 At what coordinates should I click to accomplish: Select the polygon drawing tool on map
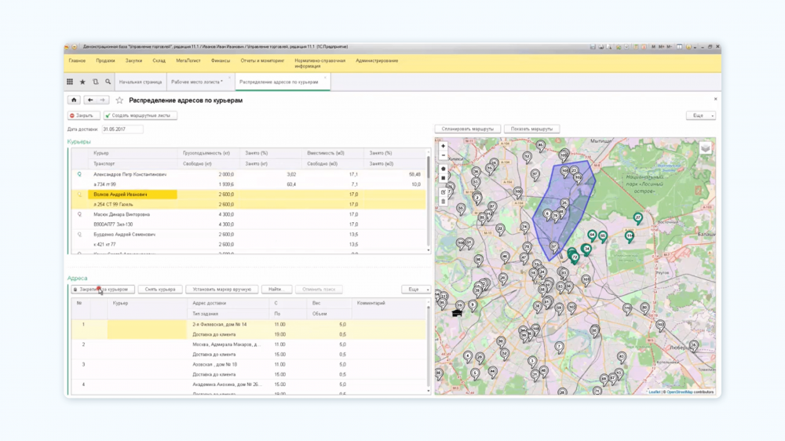tap(444, 169)
